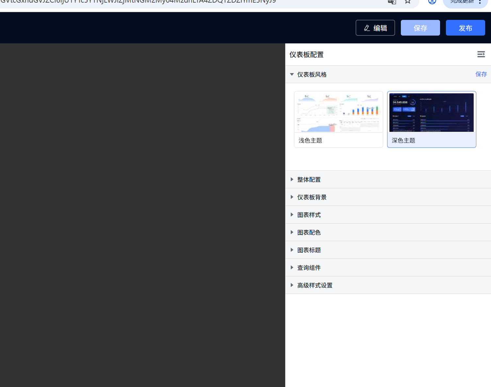Image resolution: width=491 pixels, height=387 pixels.
Task: Click 保存 link in 仪表板风格 header
Action: (x=481, y=74)
